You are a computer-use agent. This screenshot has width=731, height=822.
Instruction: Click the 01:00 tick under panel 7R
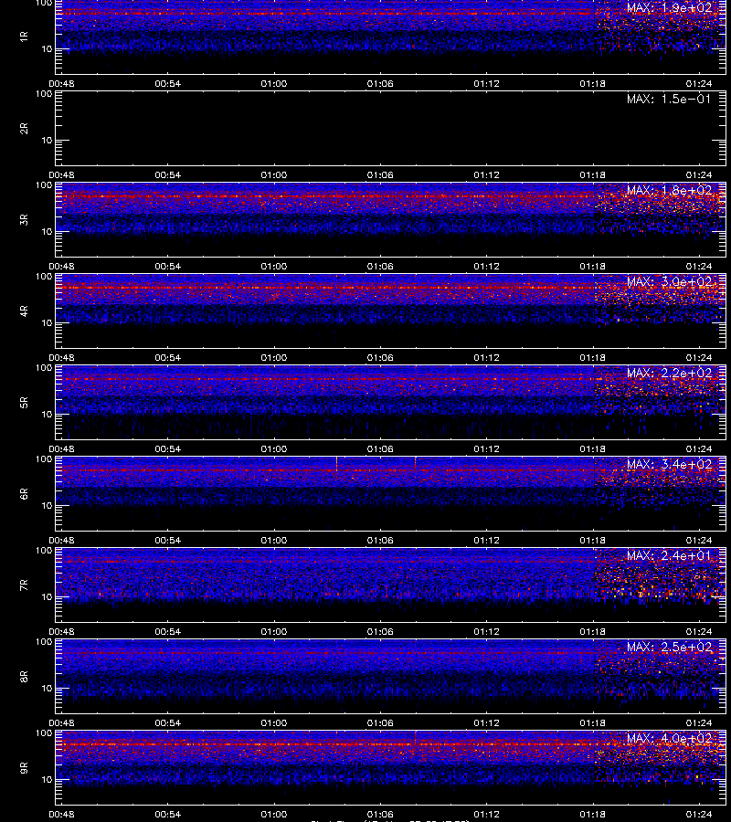[x=274, y=632]
